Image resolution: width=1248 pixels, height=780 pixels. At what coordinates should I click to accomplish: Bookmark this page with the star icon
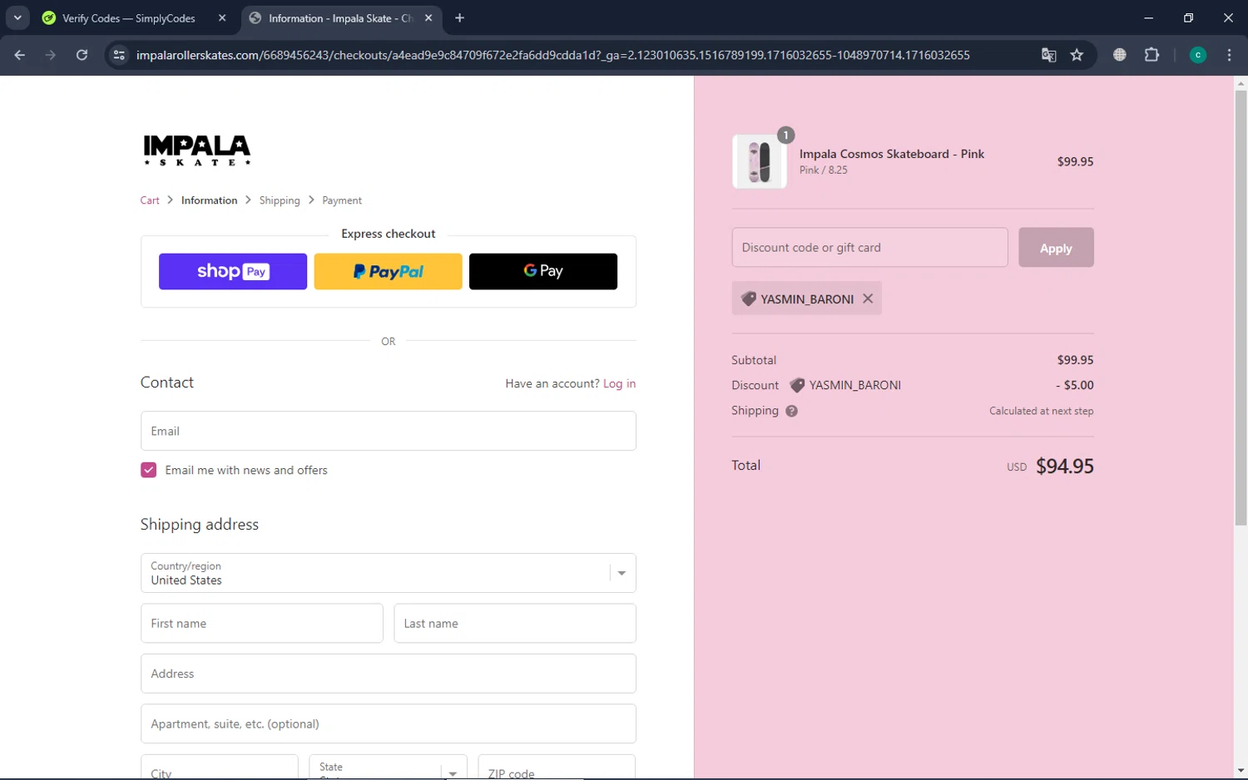1077,55
